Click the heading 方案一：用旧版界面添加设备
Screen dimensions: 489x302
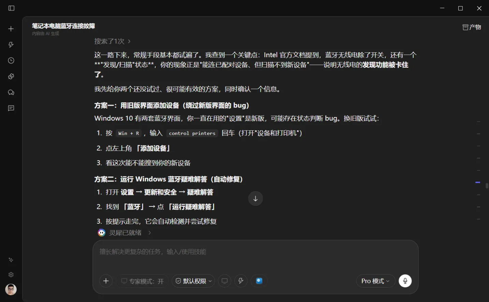172,105
